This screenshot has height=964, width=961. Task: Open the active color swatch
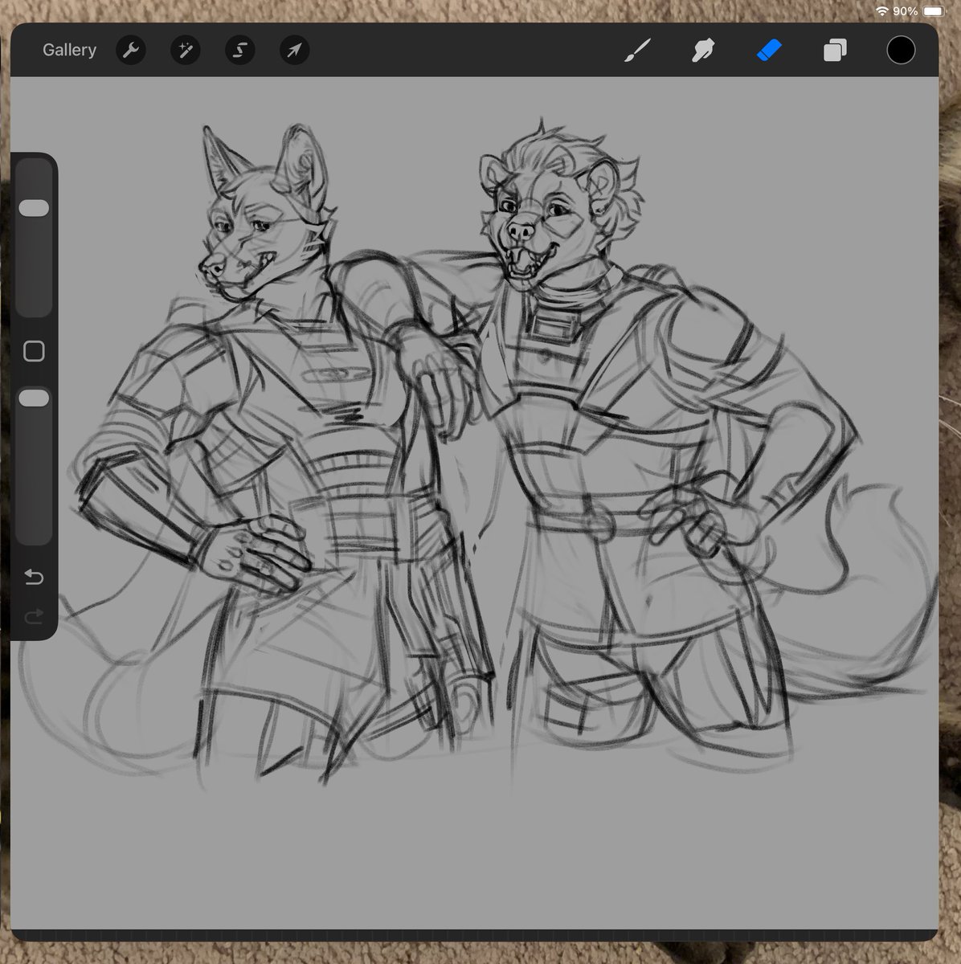coord(901,50)
